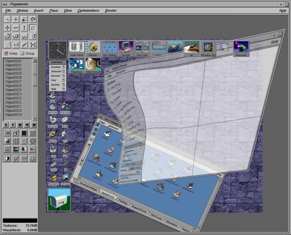The width and height of the screenshot is (291, 235).
Task: Click the bar chart histogram icon
Action: coord(33,158)
